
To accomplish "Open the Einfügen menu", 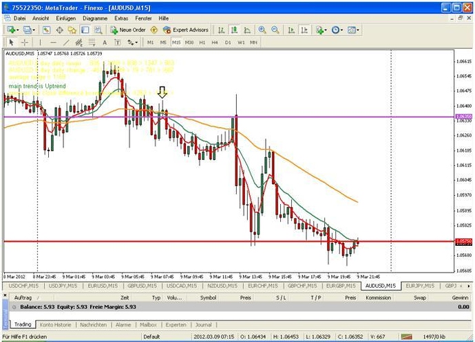I will click(65, 19).
